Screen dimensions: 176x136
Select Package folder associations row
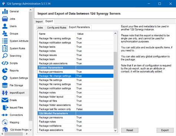75,105
